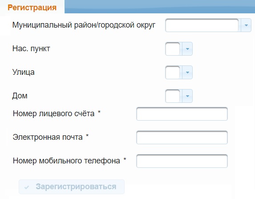
Task: Click the Дом label text
Action: click(20, 96)
